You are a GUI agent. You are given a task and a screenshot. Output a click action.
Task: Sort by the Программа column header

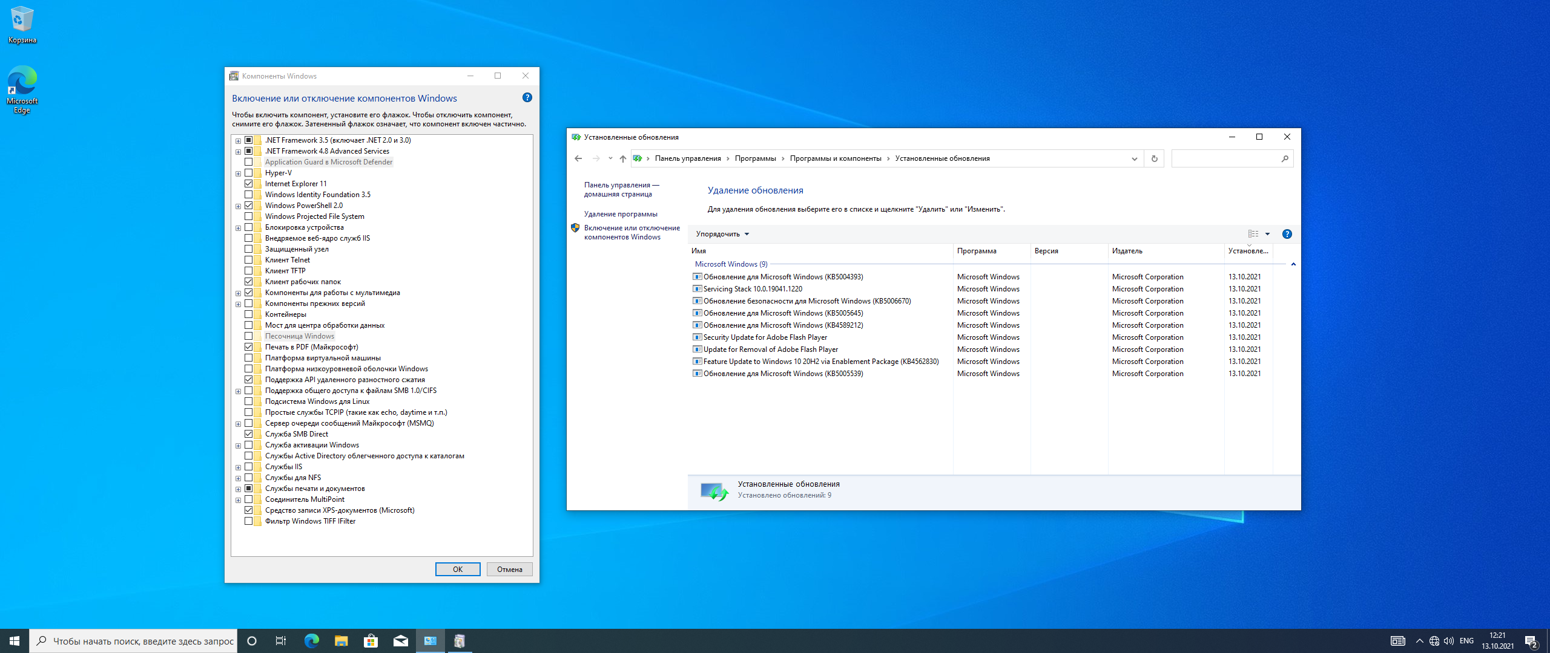992,251
